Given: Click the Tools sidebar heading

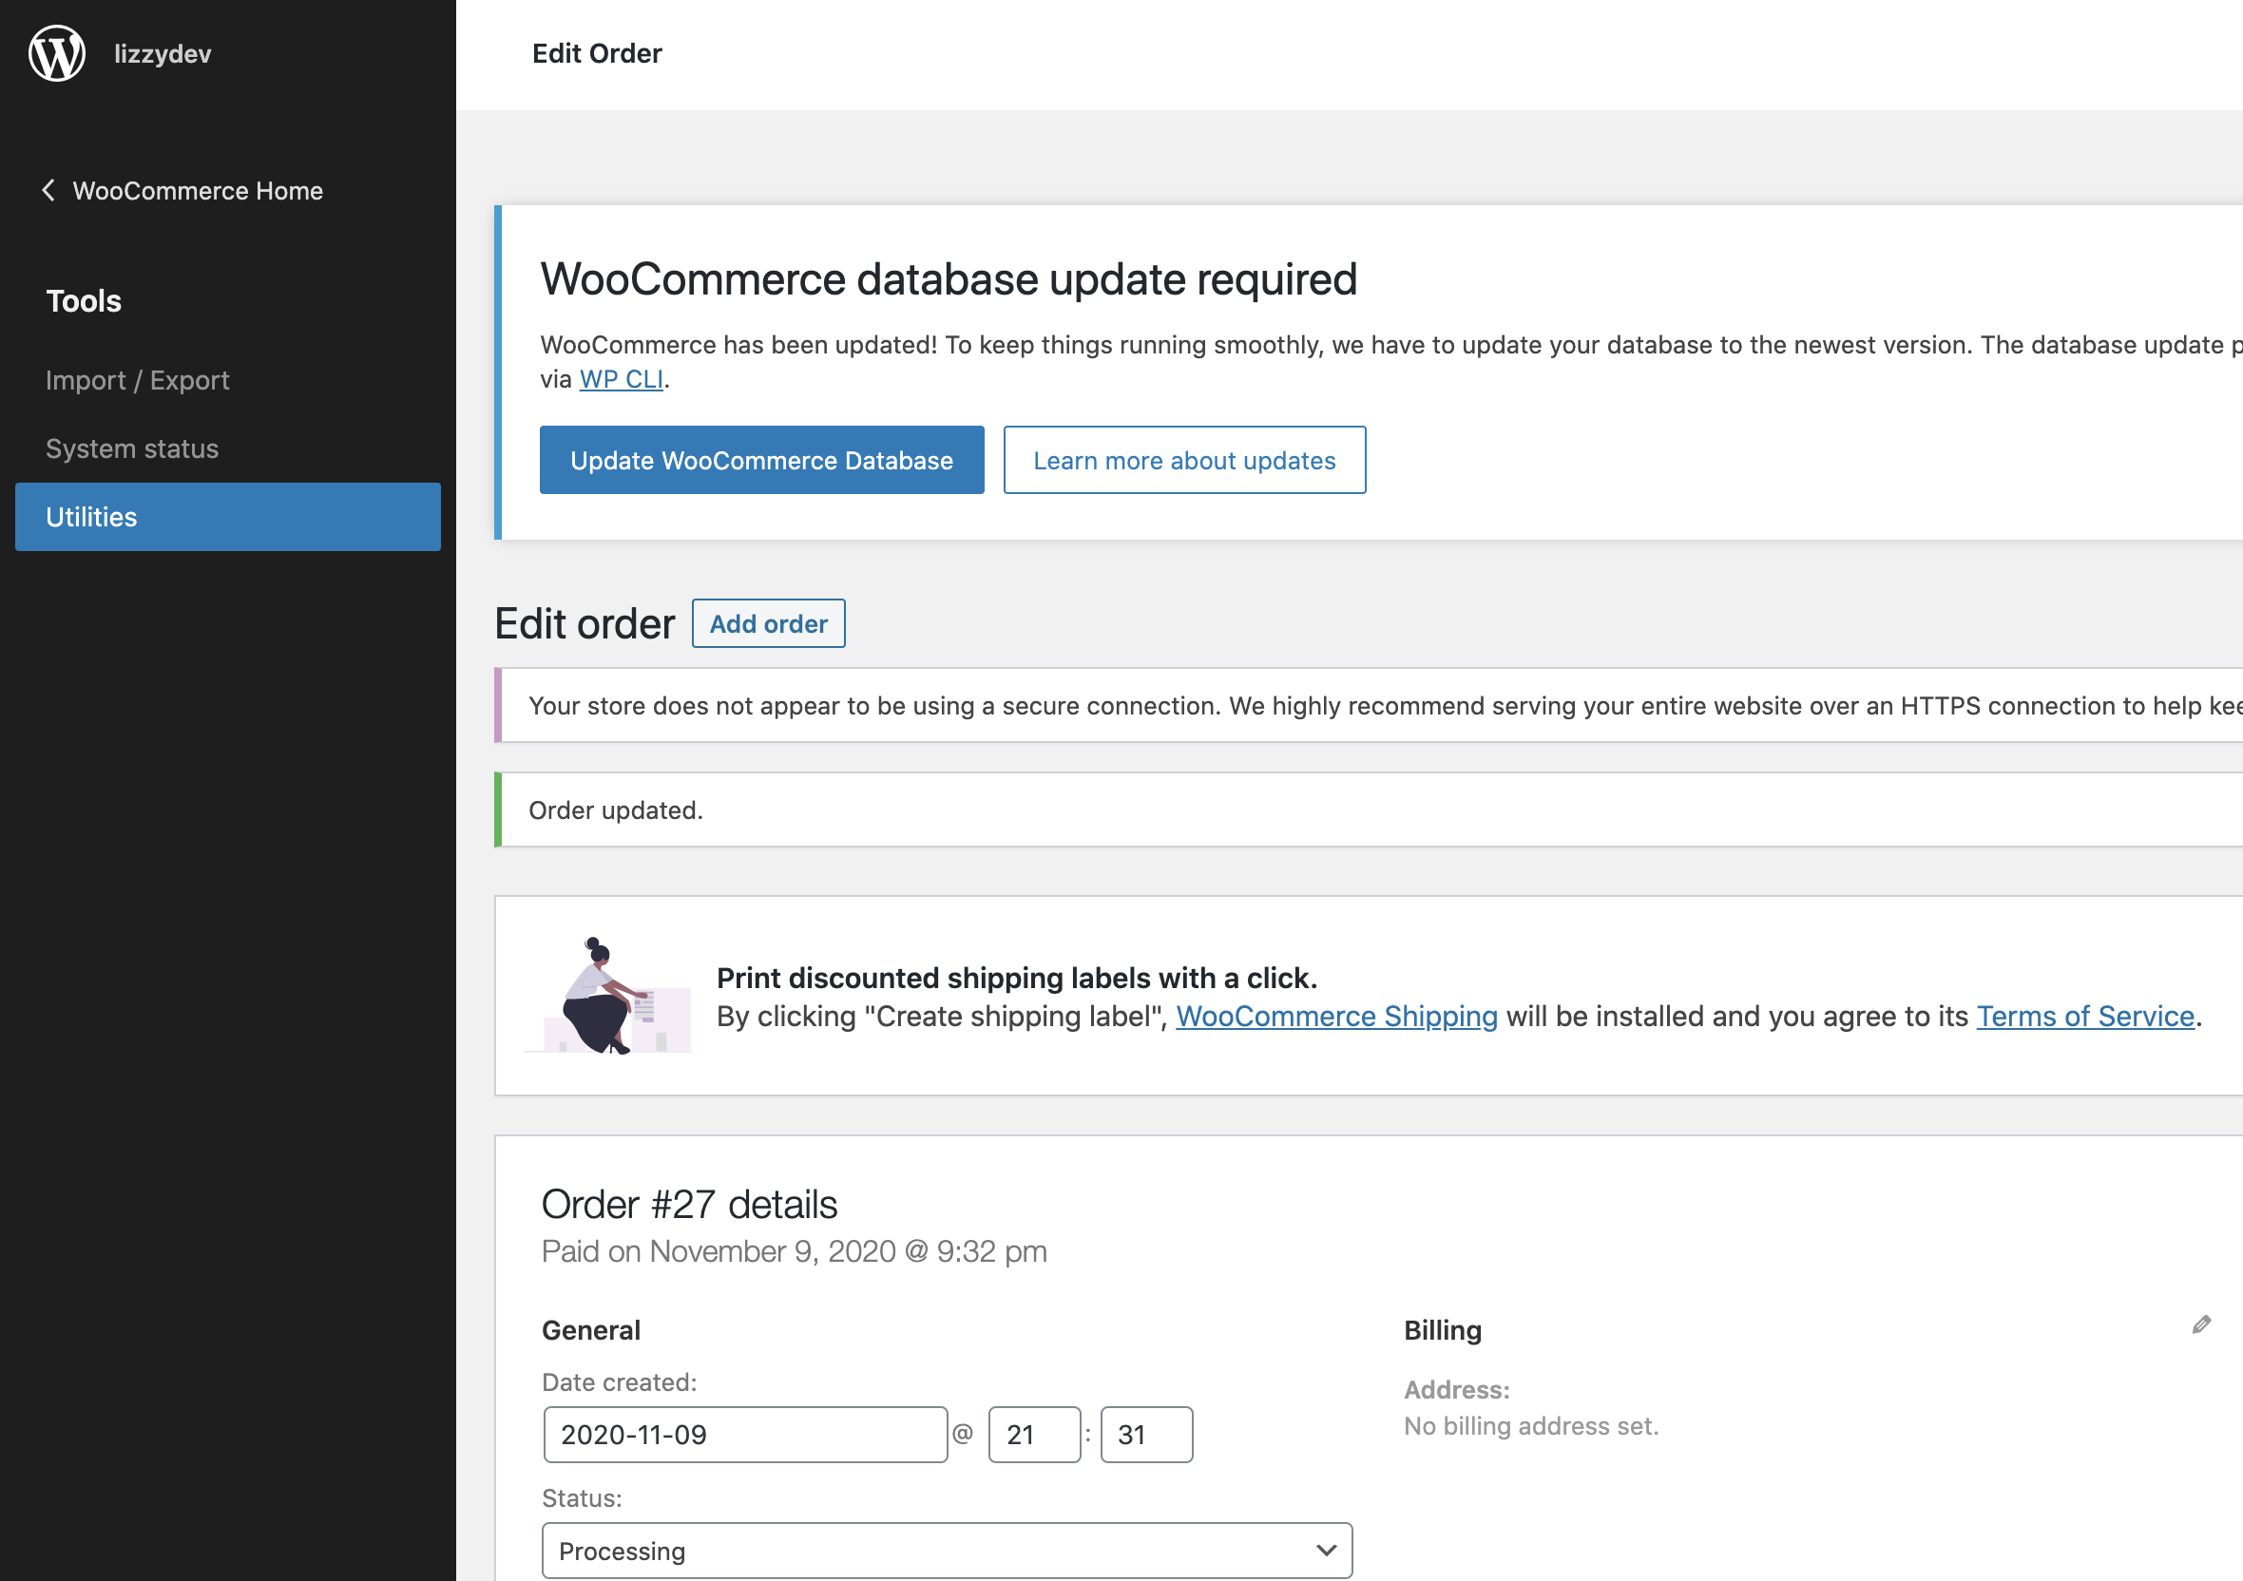Looking at the screenshot, I should [84, 301].
